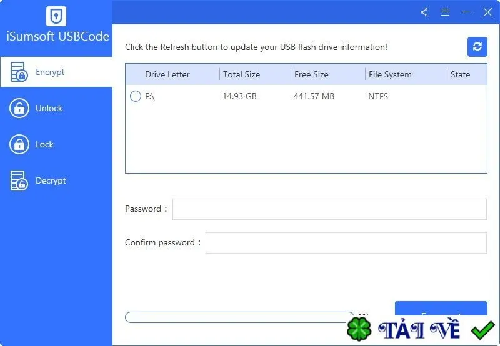Open the hamburger menu icon
Image resolution: width=500 pixels, height=346 pixels.
(x=445, y=12)
